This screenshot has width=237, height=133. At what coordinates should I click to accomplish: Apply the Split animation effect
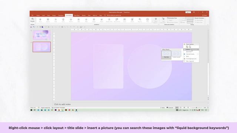(79, 20)
